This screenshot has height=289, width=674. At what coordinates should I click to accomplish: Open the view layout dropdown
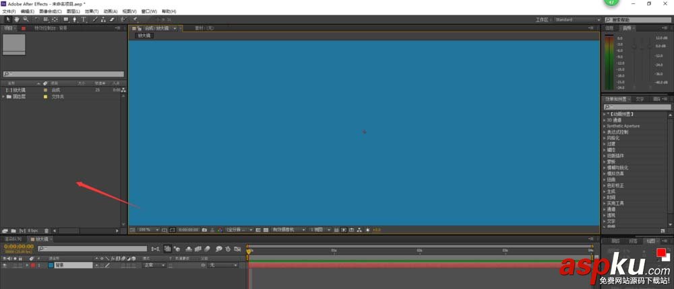(x=321, y=230)
